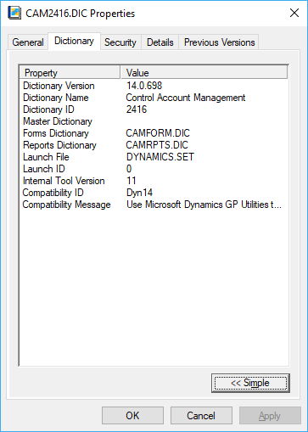This screenshot has width=308, height=432.
Task: Click the Use Microsoft Dynamics GP Utilities value
Action: [x=204, y=205]
